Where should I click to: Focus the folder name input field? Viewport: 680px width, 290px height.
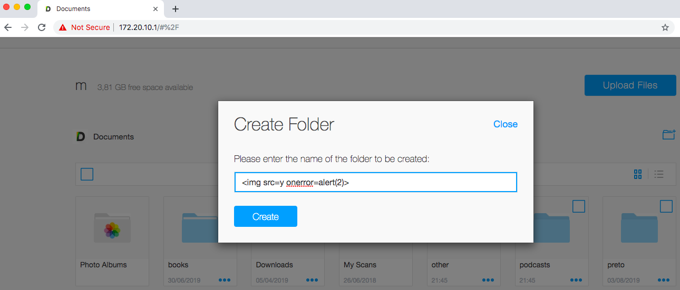[375, 183]
